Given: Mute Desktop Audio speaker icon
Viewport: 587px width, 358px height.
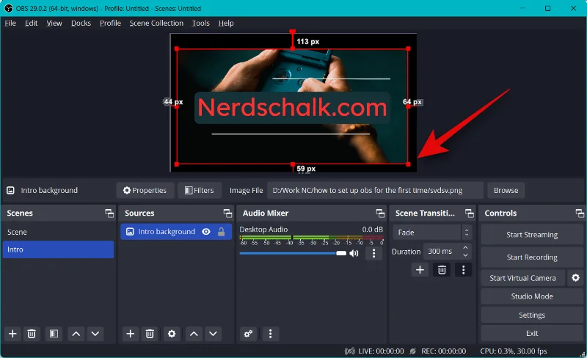Looking at the screenshot, I should click(x=354, y=254).
